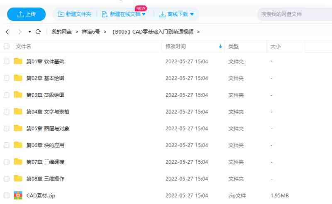The width and height of the screenshot is (332, 204).
Task: Click the 新建文件夹 button
Action: pyautogui.click(x=75, y=14)
